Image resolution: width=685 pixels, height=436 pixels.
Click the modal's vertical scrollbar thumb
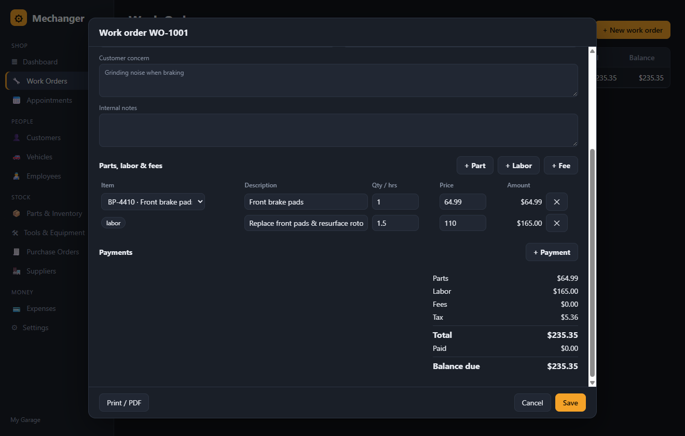592,263
